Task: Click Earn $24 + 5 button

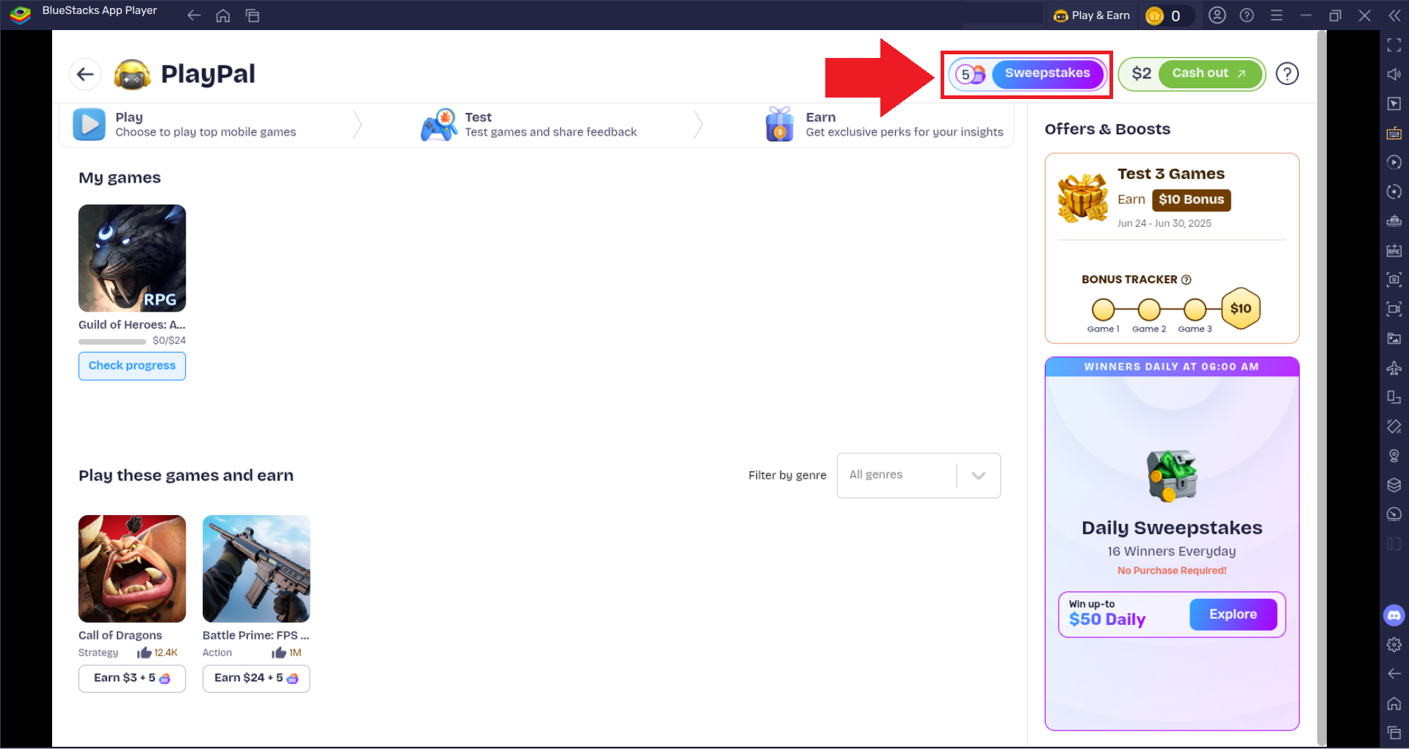Action: tap(256, 678)
